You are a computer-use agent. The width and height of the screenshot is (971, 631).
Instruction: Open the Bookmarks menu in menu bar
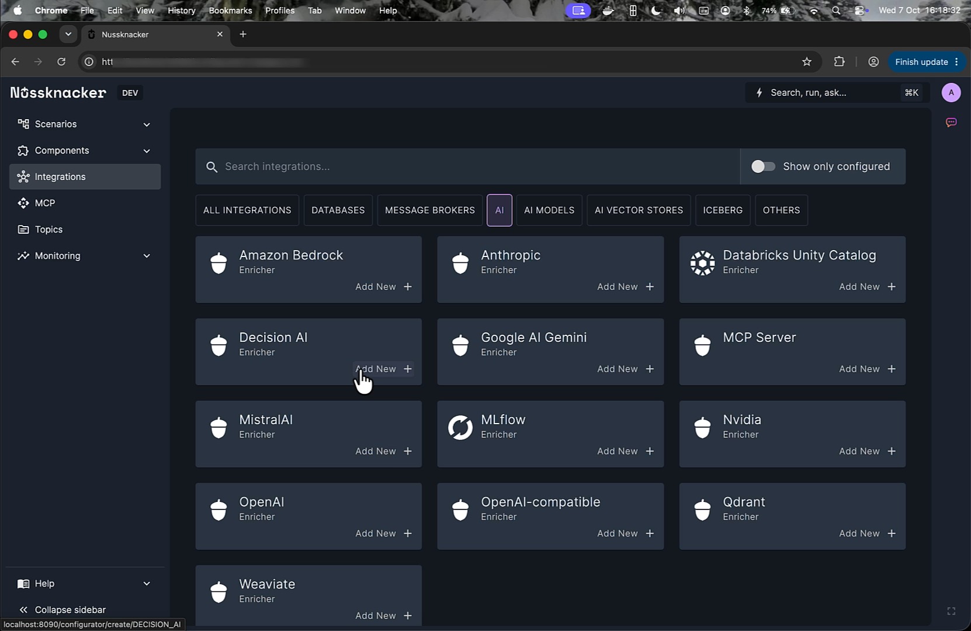click(x=230, y=11)
